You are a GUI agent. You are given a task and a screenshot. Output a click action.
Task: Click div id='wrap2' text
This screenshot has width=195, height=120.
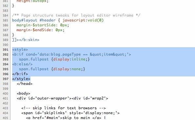(90, 98)
